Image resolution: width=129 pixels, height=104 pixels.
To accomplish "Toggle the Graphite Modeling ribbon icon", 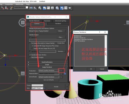I will coord(44,8).
